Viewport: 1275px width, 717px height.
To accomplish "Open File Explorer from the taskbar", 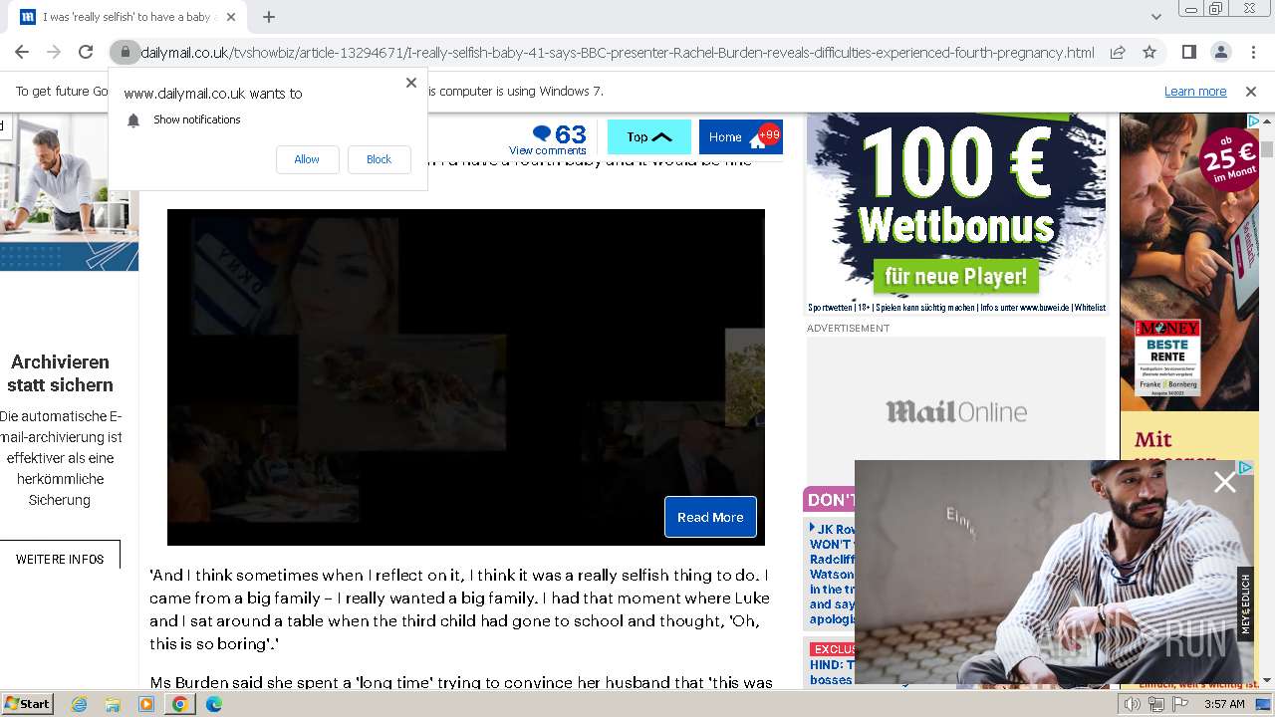I will pos(113,704).
